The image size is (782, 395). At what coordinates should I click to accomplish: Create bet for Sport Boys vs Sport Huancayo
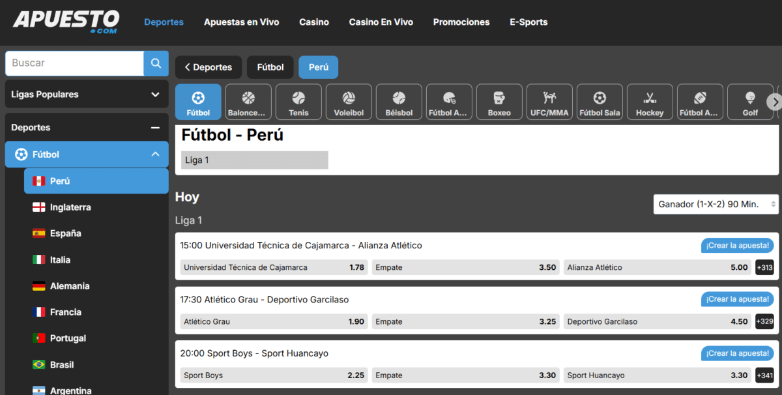[x=738, y=353]
